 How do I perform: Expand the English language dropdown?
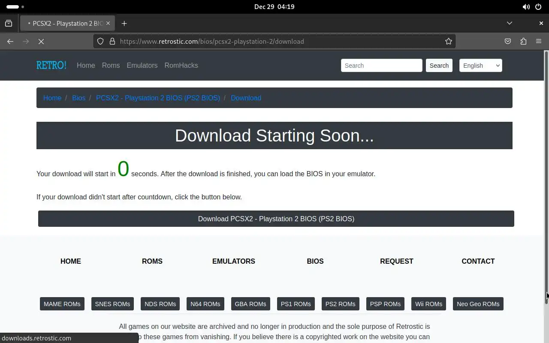coord(481,66)
